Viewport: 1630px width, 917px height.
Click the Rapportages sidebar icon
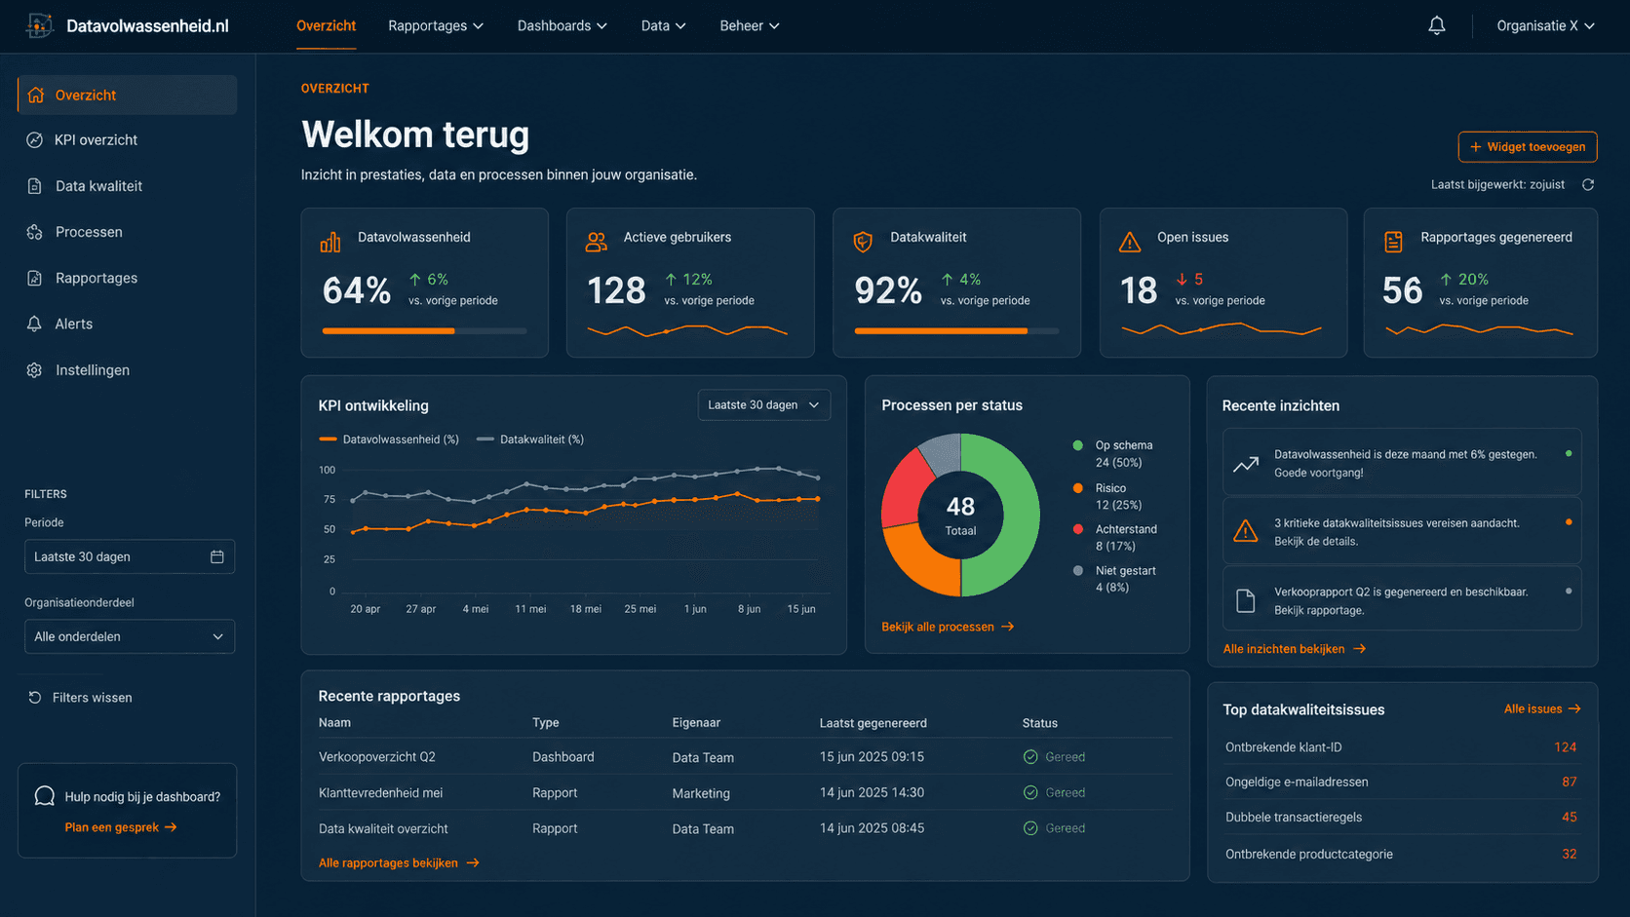(34, 278)
